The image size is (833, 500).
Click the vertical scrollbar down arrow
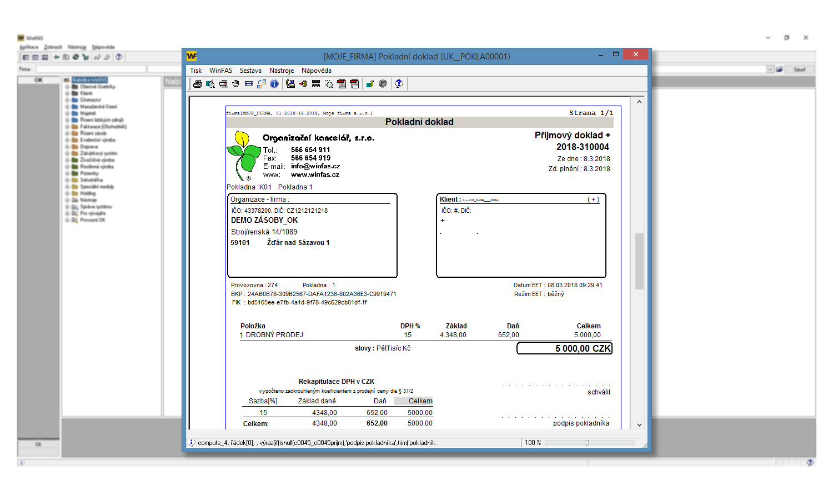tap(639, 424)
